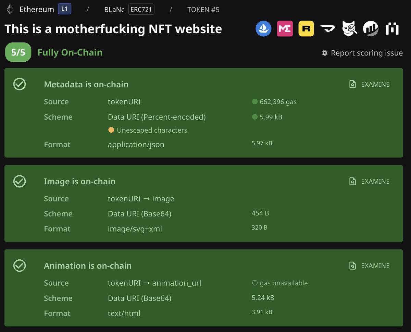This screenshot has height=332, width=411.
Task: Click the EXAMINE label for Animation
Action: coord(375,266)
